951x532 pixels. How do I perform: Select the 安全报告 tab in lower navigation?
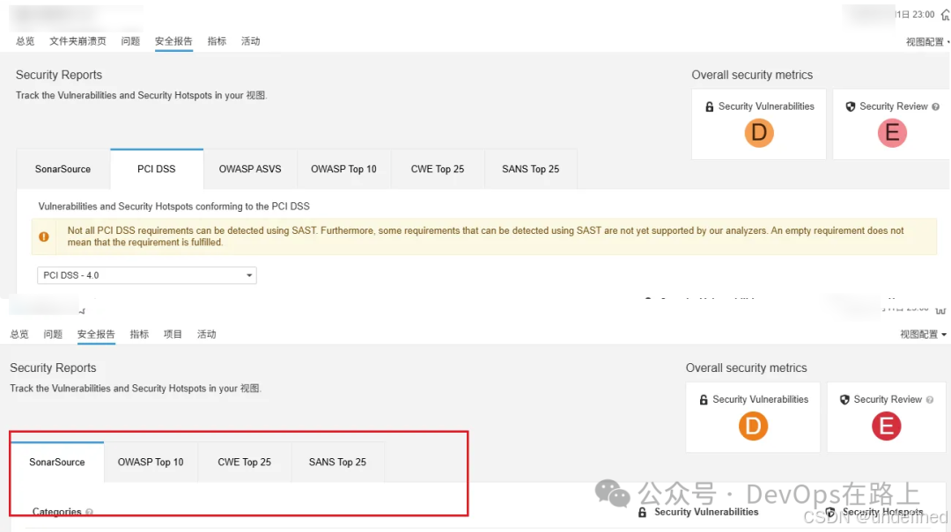click(x=96, y=334)
